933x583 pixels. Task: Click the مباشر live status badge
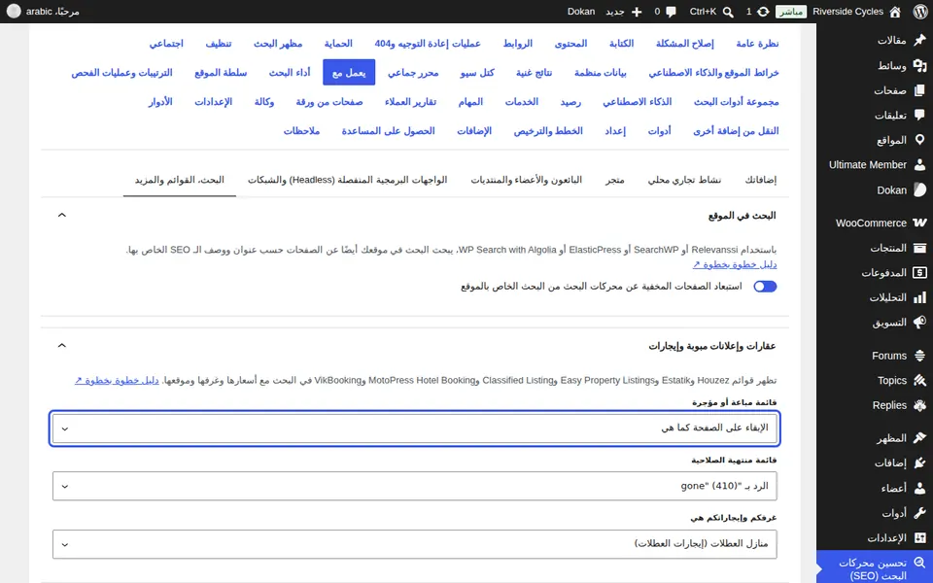point(791,12)
